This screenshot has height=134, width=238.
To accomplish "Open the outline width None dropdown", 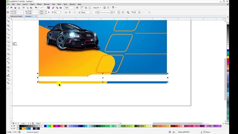I will pyautogui.click(x=90, y=12).
